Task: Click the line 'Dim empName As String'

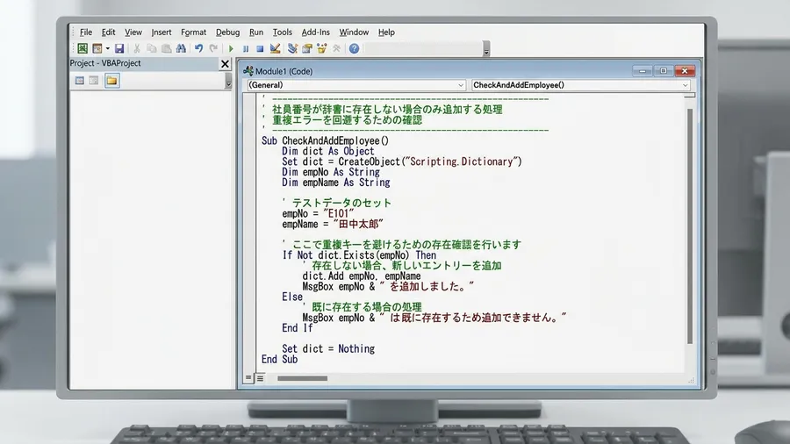Action: [336, 183]
